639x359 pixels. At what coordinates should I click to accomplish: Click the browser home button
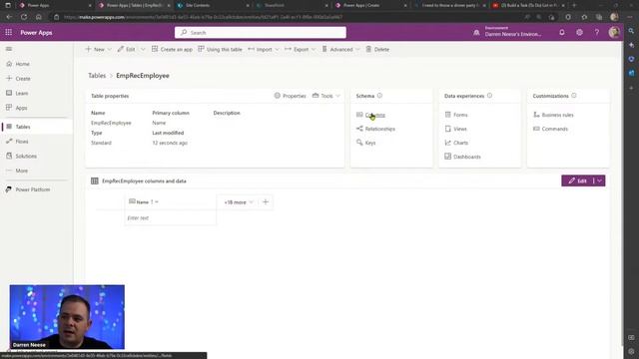(x=39, y=17)
